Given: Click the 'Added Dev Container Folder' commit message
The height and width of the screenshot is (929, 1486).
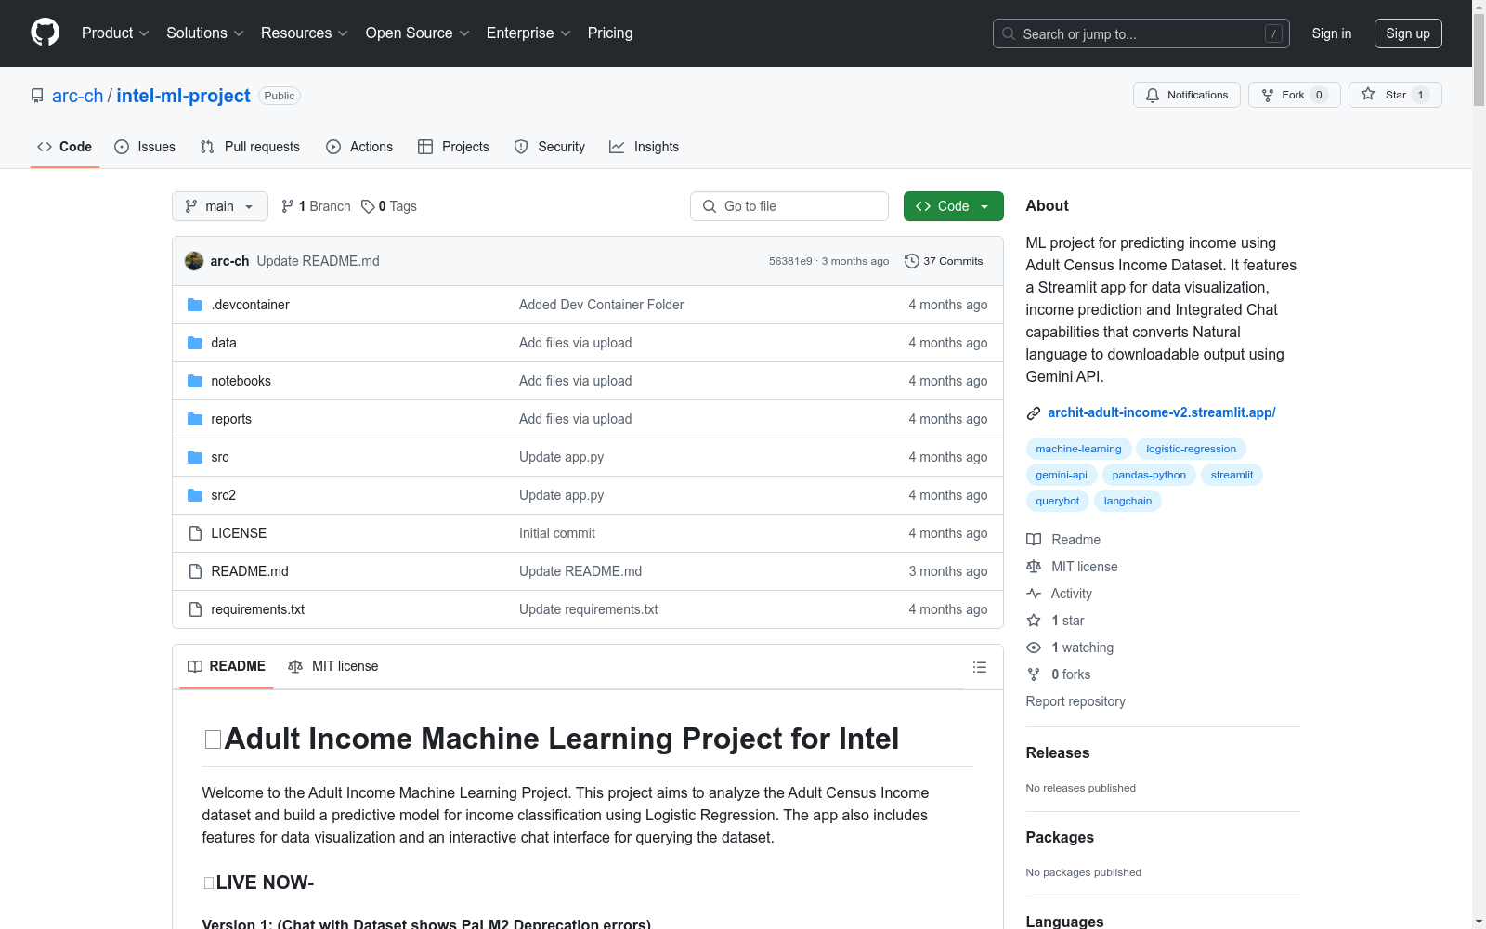Looking at the screenshot, I should point(601,305).
